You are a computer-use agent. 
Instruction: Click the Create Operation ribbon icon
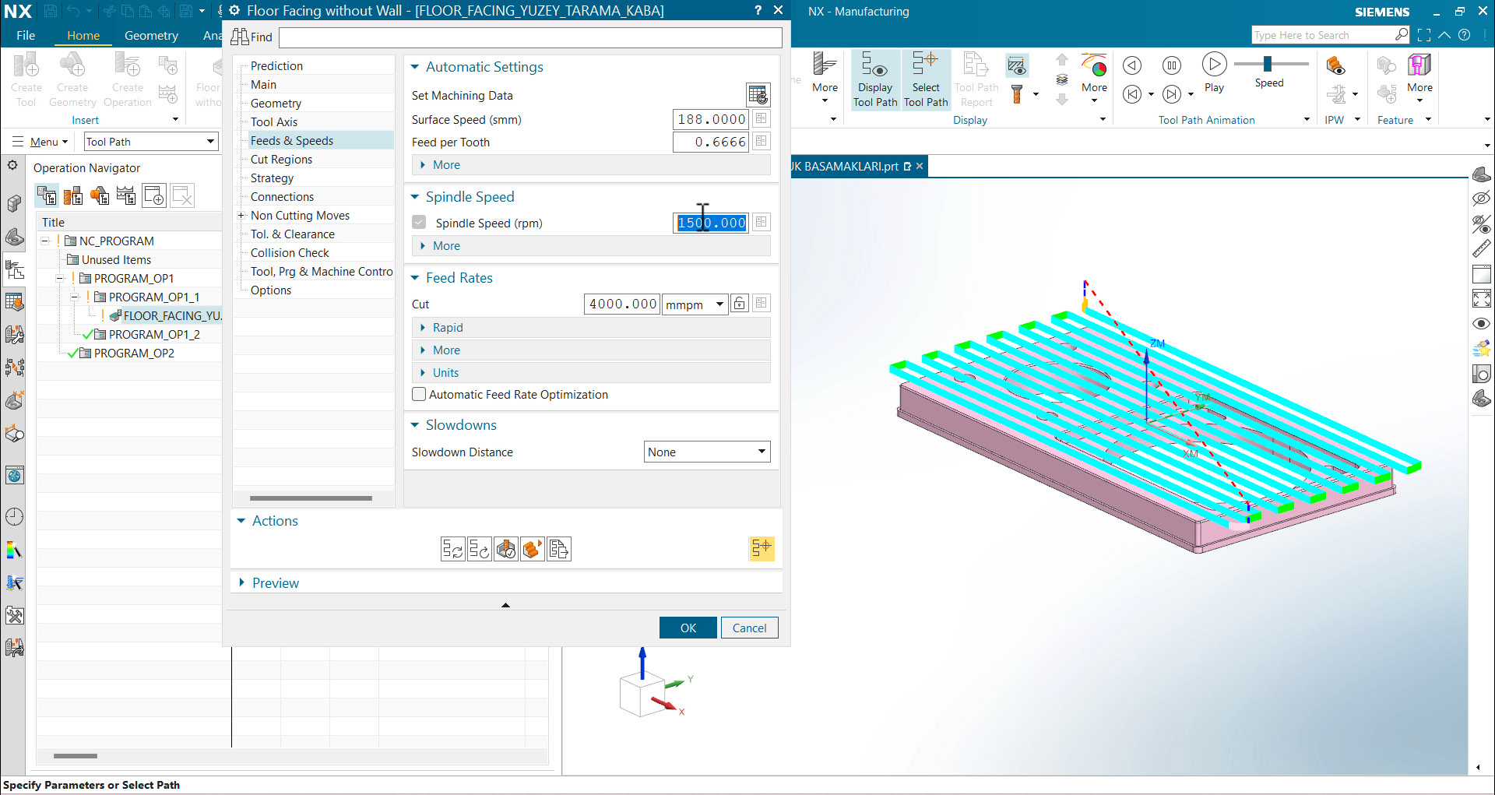point(127,76)
